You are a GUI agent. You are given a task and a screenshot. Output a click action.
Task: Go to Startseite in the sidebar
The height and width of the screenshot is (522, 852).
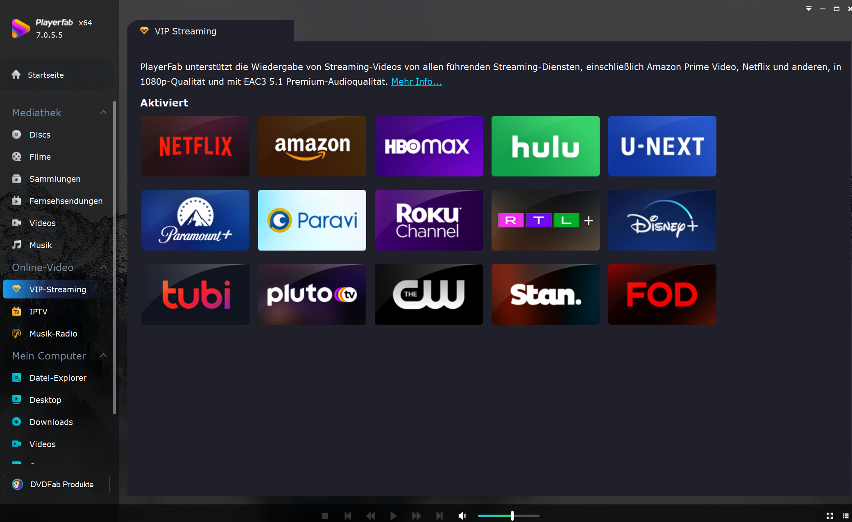(x=57, y=75)
